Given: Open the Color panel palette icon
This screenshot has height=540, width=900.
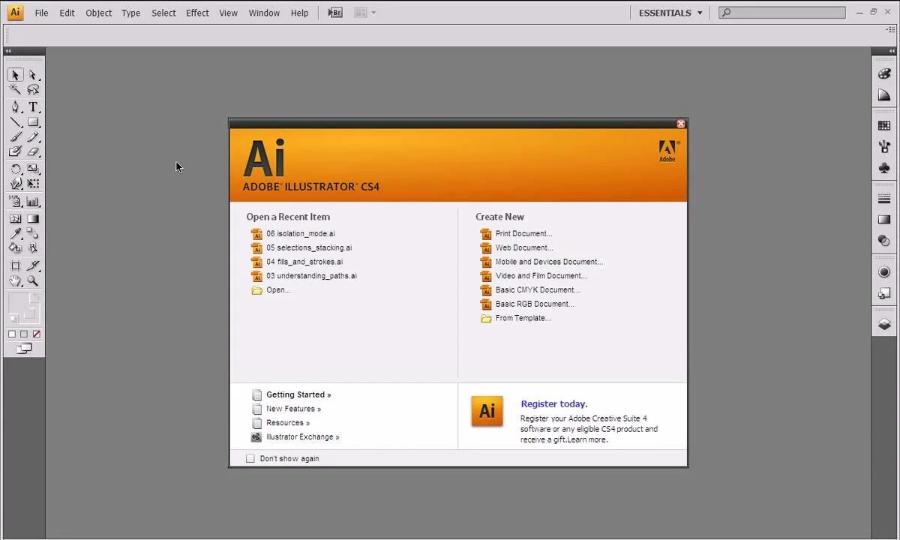Looking at the screenshot, I should point(884,74).
